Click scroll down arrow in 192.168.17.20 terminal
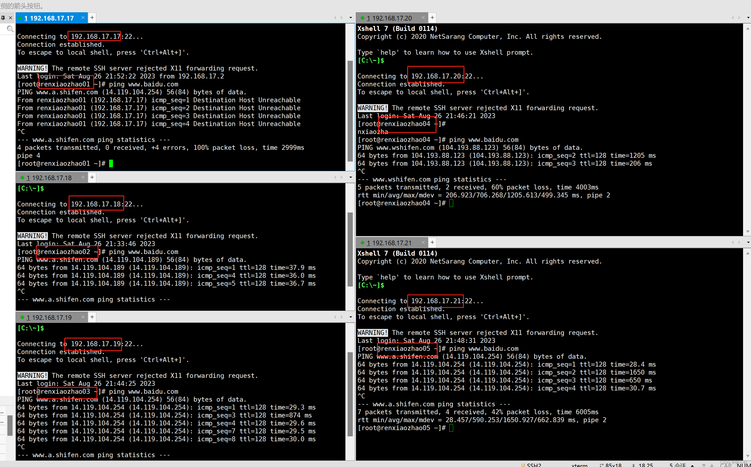This screenshot has width=751, height=467. 748,232
